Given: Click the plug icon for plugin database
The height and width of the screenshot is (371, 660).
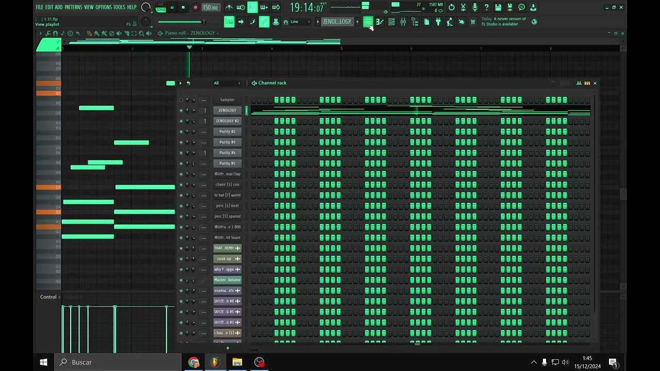Looking at the screenshot, I should [x=438, y=22].
